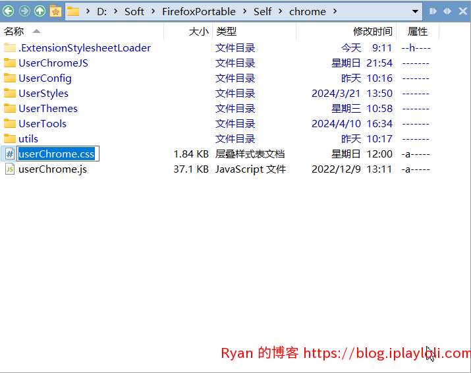Image resolution: width=471 pixels, height=373 pixels.
Task: Click the userChrome.js file icon
Action: click(x=10, y=169)
